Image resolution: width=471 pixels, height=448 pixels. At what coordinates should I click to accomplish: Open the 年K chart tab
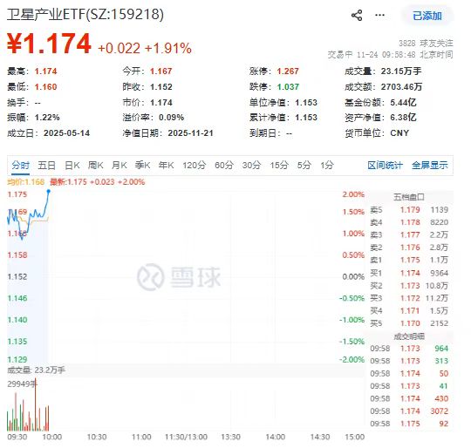click(x=166, y=165)
